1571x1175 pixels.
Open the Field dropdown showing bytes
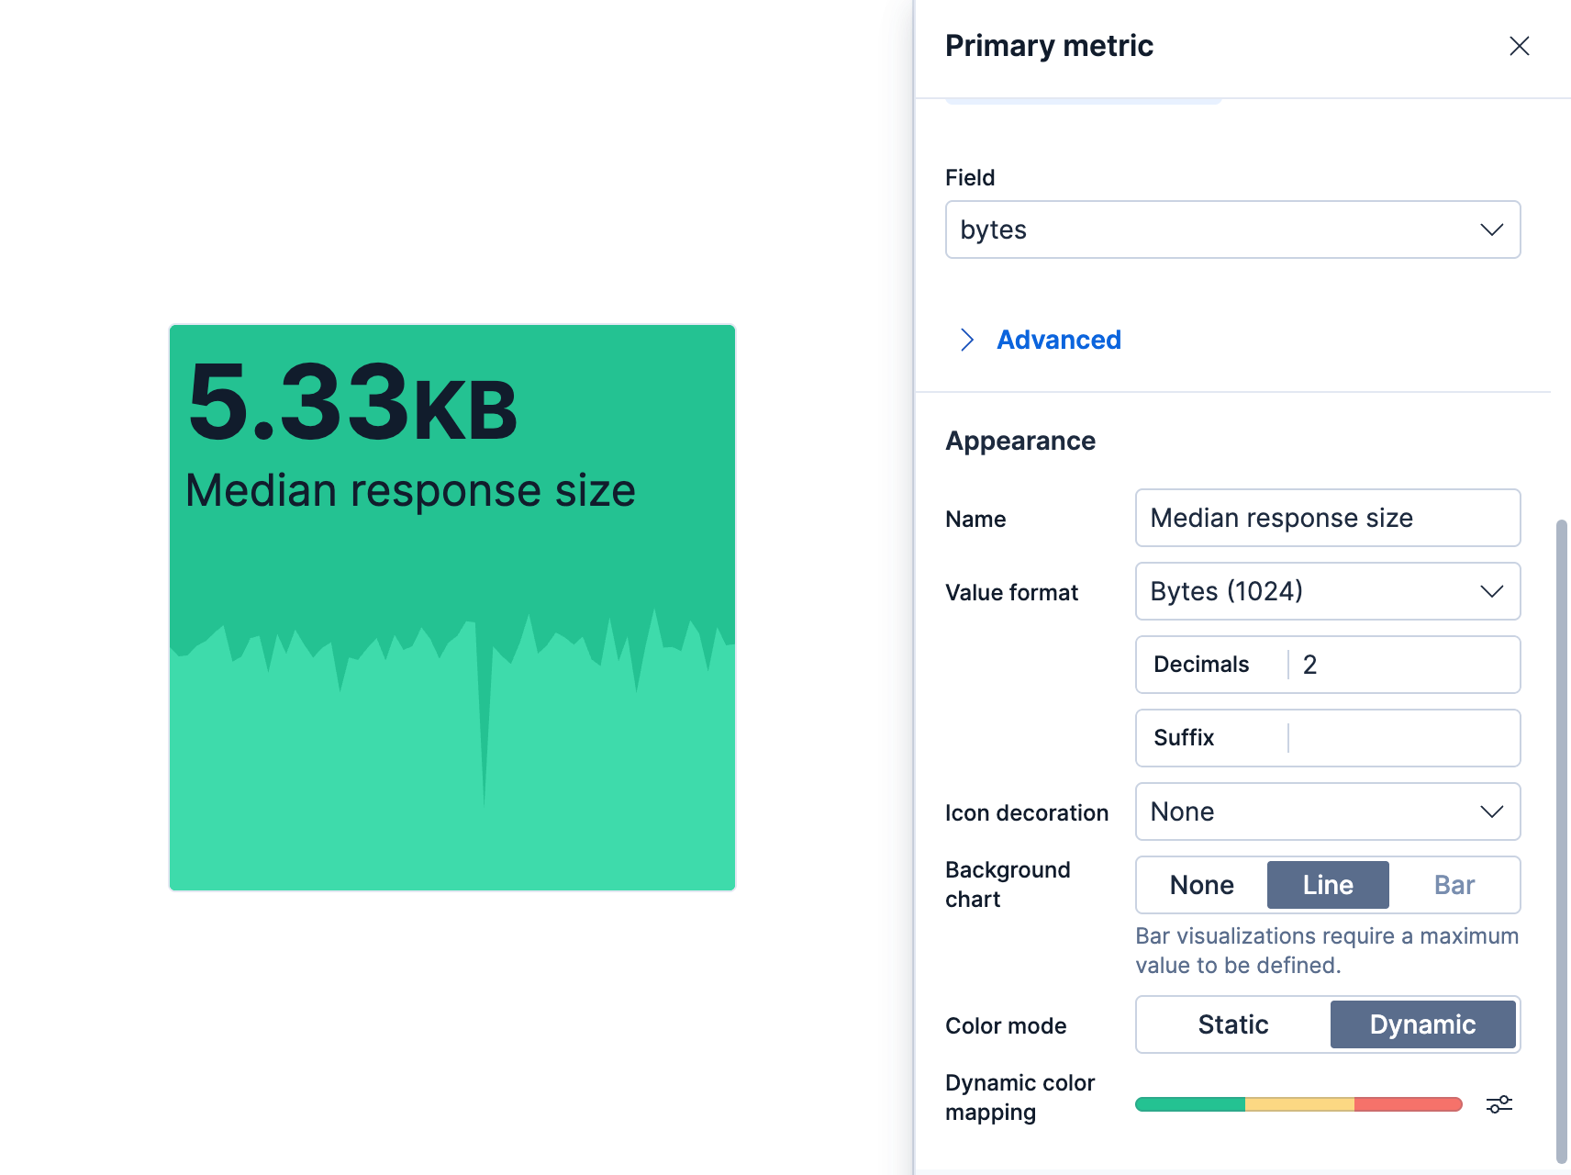(1232, 229)
